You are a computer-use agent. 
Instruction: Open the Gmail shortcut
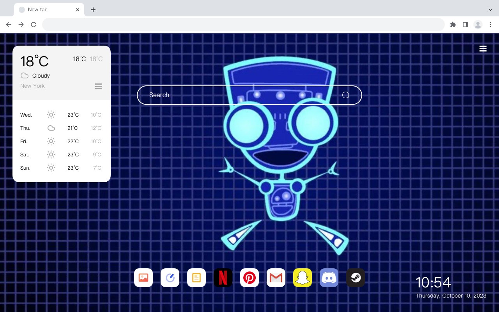click(x=276, y=278)
